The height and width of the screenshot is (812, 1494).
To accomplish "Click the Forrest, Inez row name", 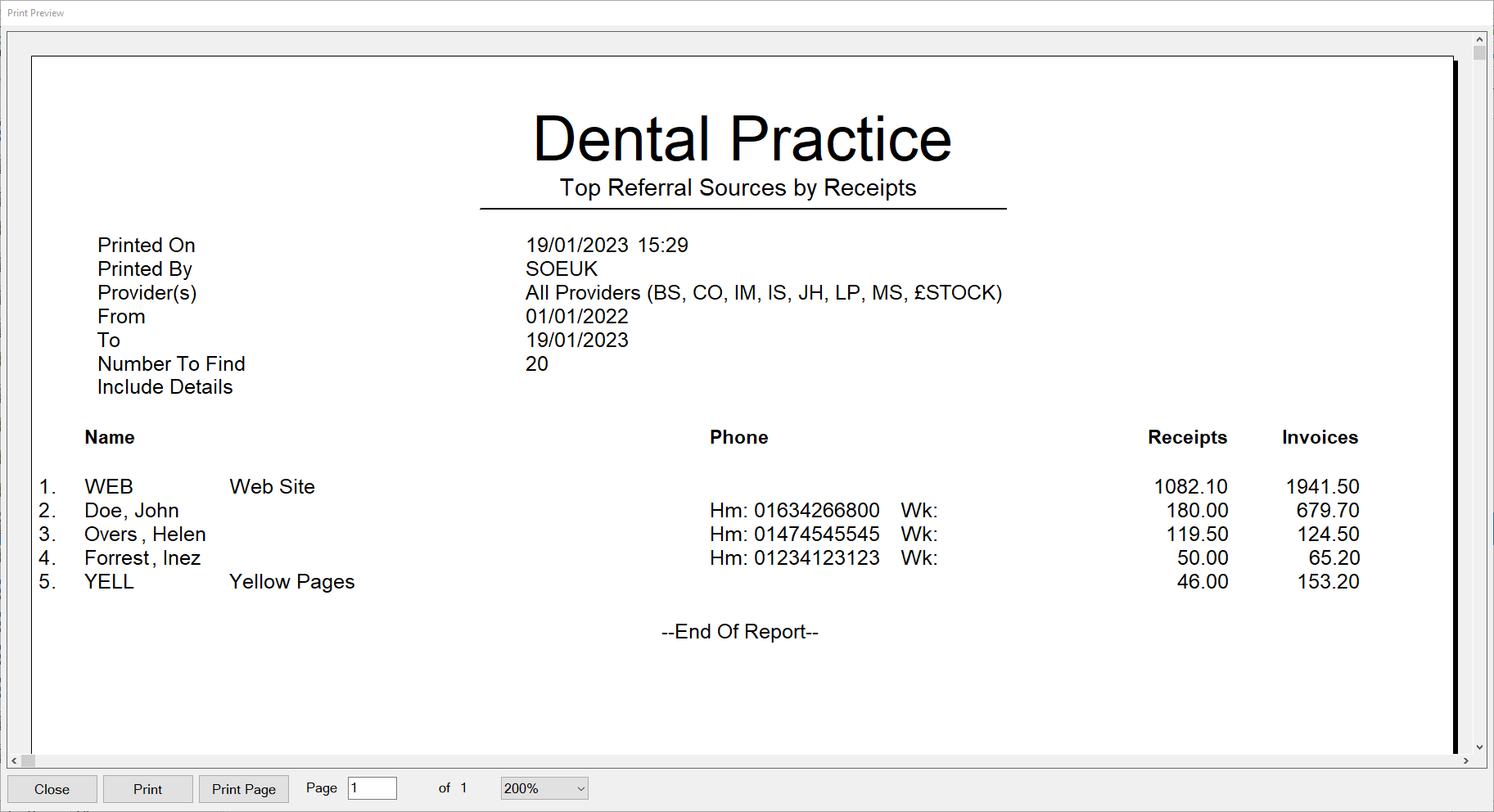I will [x=142, y=557].
